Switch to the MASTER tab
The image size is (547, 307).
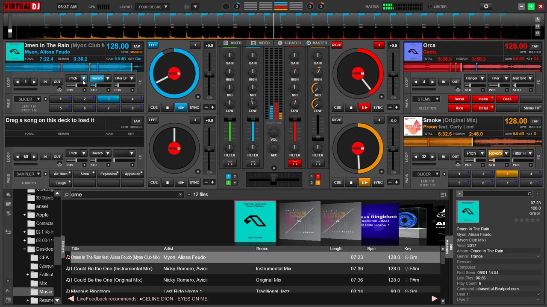[317, 43]
